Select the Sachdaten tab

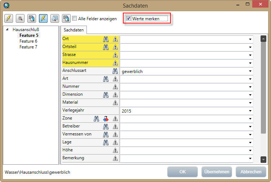click(x=74, y=30)
